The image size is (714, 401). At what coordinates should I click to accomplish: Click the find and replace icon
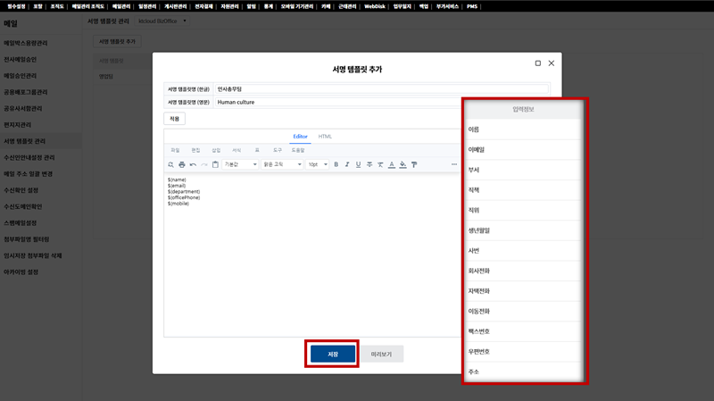(x=170, y=164)
